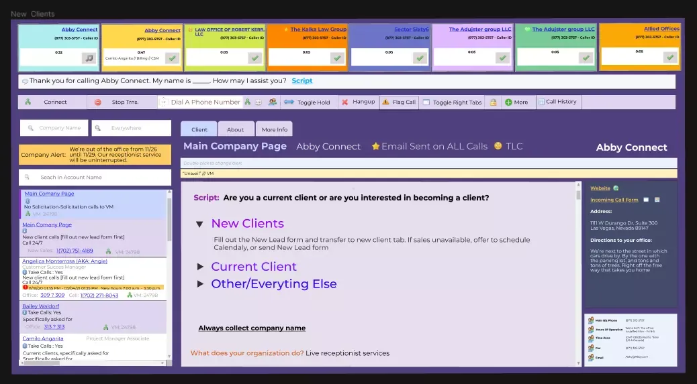
Task: Click the white envelope icon beside Incoming Call Form
Action: 646,200
